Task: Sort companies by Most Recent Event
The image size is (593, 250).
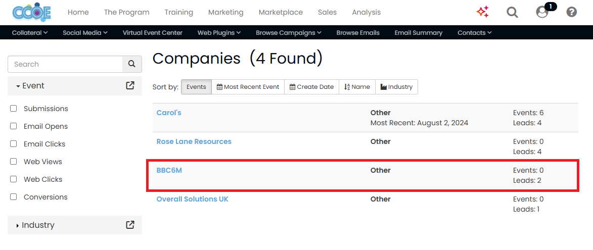Action: pyautogui.click(x=248, y=87)
